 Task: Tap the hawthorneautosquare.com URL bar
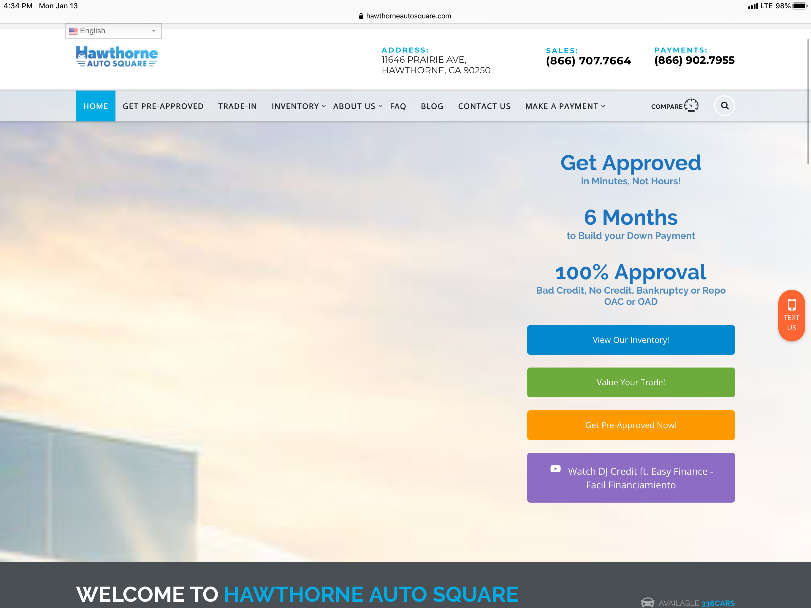(405, 16)
